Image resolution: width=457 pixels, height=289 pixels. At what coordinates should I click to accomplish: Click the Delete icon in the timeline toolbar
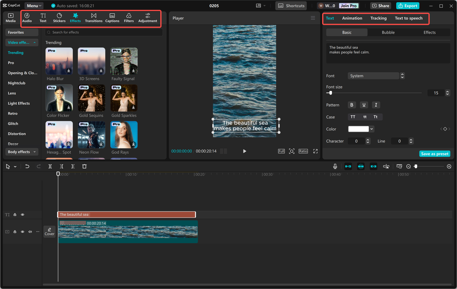click(84, 166)
